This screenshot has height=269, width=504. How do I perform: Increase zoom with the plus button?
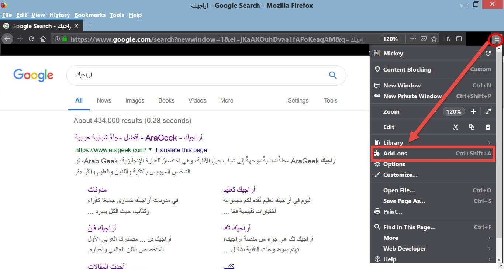(473, 111)
